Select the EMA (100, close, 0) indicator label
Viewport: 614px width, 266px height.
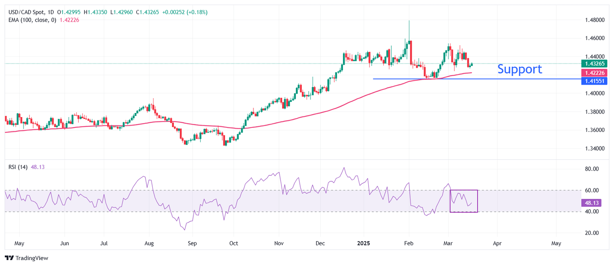pos(33,20)
